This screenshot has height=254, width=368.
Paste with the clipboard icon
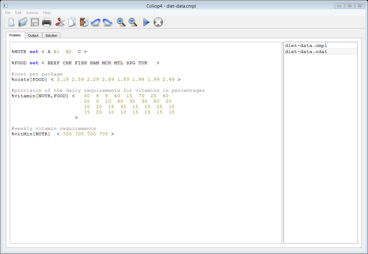click(84, 22)
